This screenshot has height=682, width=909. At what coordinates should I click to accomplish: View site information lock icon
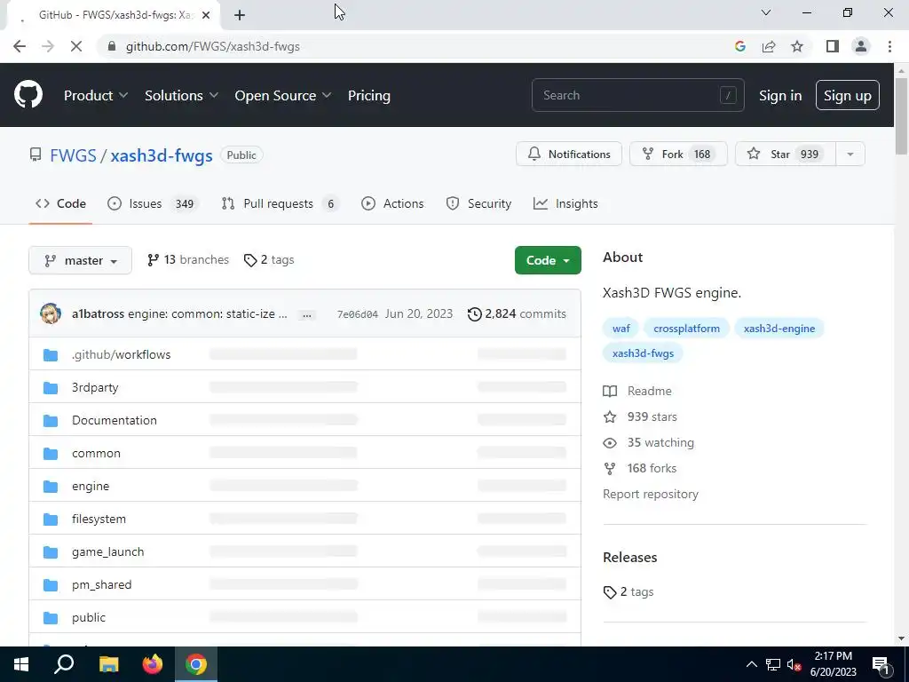112,46
